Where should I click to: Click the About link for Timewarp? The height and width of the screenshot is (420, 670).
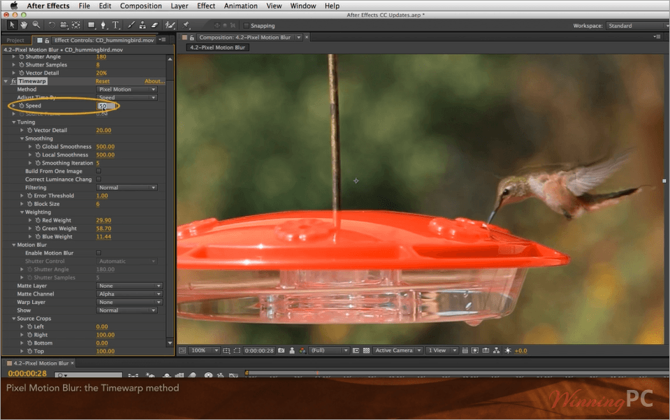[154, 81]
